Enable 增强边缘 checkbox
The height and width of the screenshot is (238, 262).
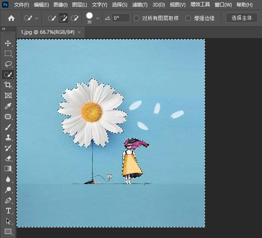[x=188, y=18]
